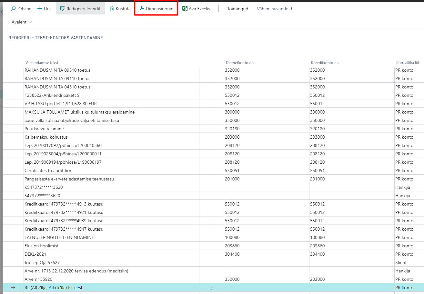Click the Korr. allika liik column header

pos(408,62)
